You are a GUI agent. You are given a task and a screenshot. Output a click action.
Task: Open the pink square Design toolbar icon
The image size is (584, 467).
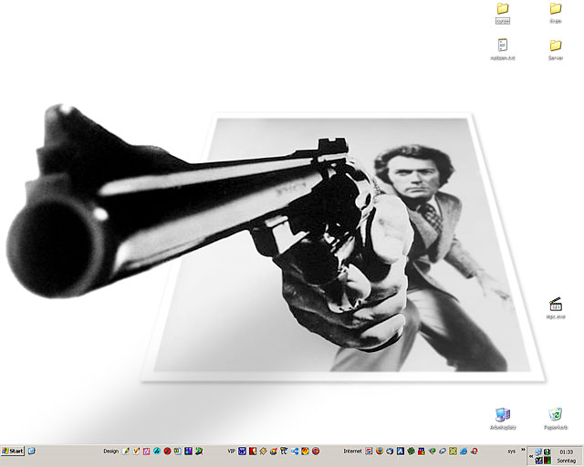[x=146, y=451]
